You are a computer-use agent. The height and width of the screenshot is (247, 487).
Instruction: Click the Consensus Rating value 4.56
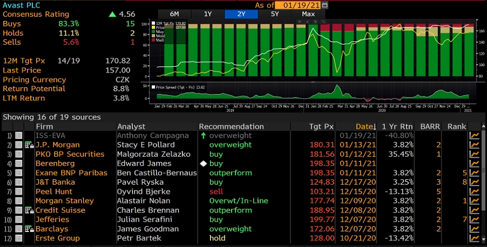pyautogui.click(x=127, y=14)
